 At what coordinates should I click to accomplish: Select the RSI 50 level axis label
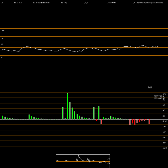(x=2, y=44)
